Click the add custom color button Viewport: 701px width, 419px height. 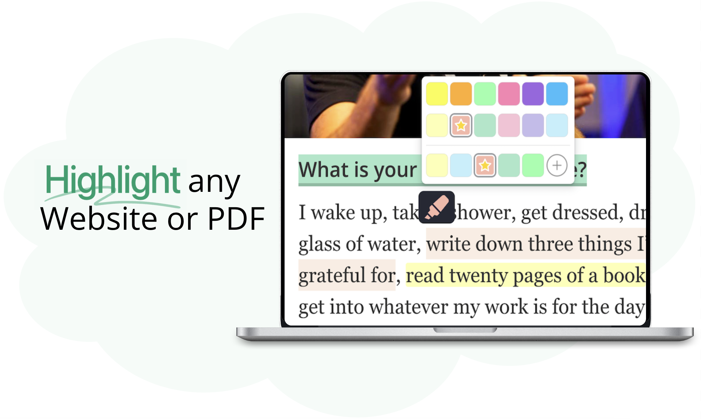pos(556,165)
